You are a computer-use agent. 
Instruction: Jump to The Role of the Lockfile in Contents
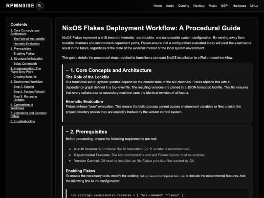click(x=29, y=39)
